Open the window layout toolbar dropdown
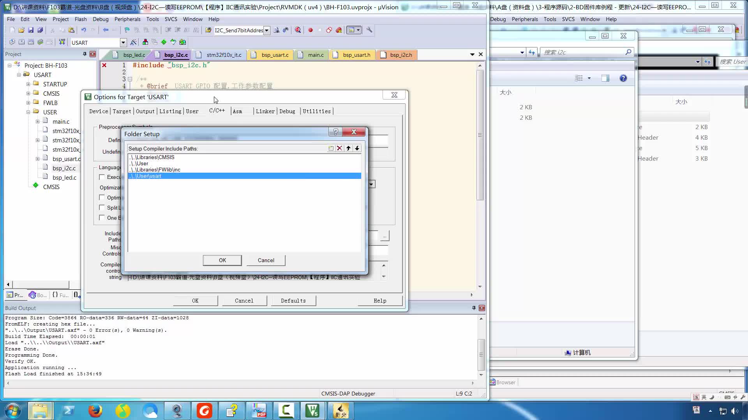This screenshot has height=420, width=748. [358, 30]
